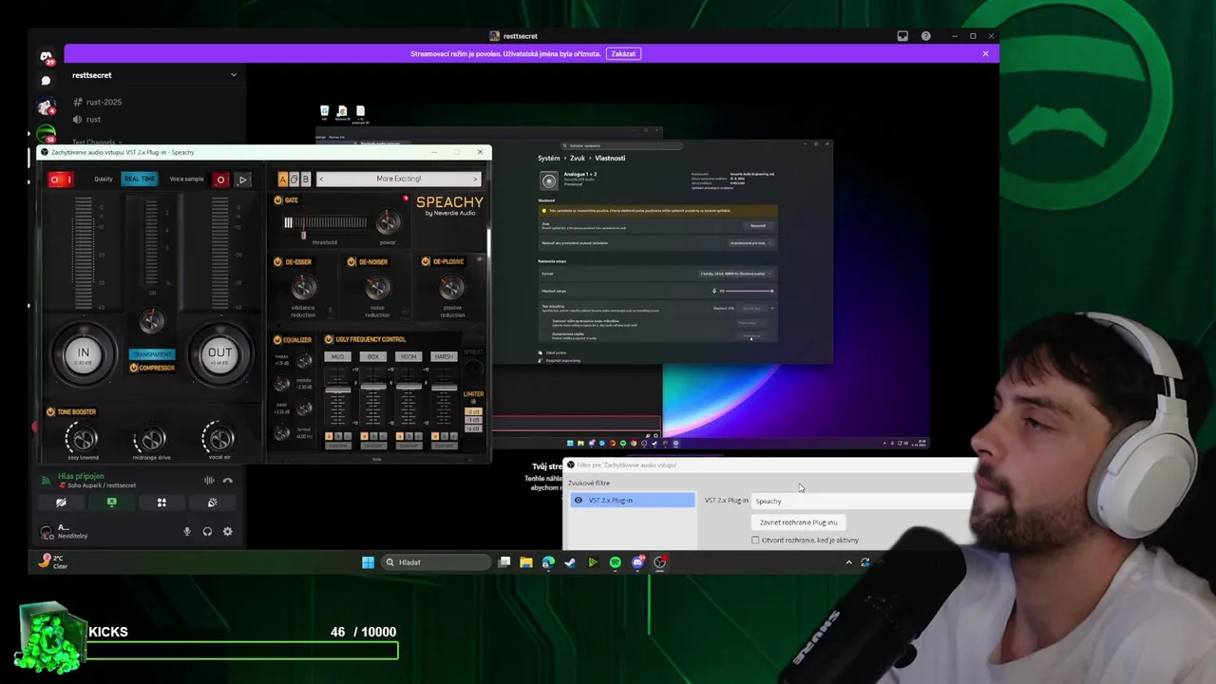Join the rust voice channel
This screenshot has height=684, width=1216.
(x=93, y=120)
